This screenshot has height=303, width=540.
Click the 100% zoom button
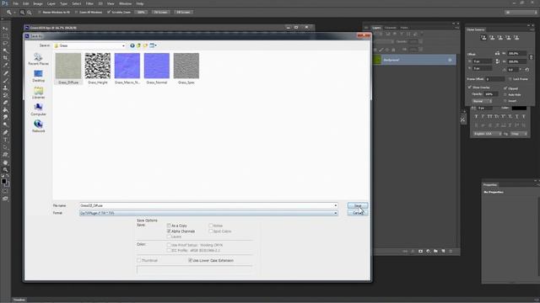click(141, 13)
